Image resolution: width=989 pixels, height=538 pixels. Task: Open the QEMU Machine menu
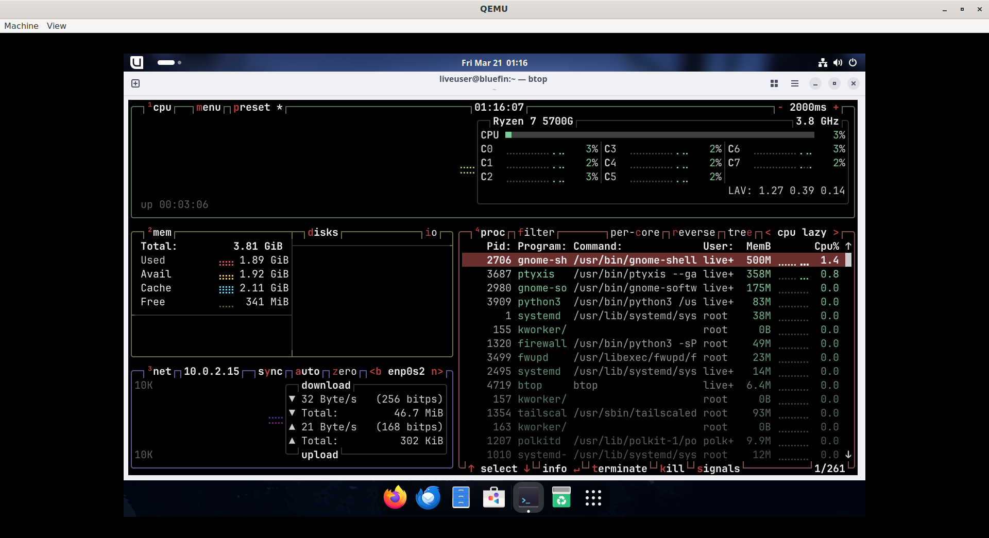pos(21,26)
